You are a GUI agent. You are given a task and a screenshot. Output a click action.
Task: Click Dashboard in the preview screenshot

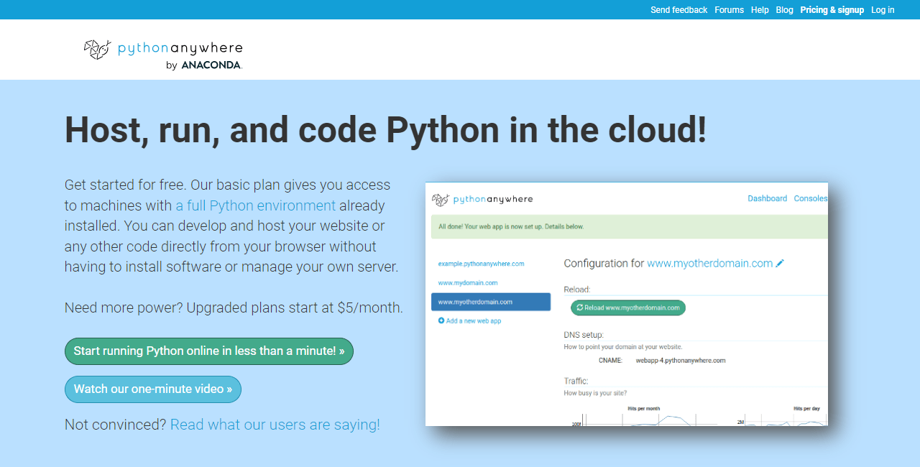767,198
